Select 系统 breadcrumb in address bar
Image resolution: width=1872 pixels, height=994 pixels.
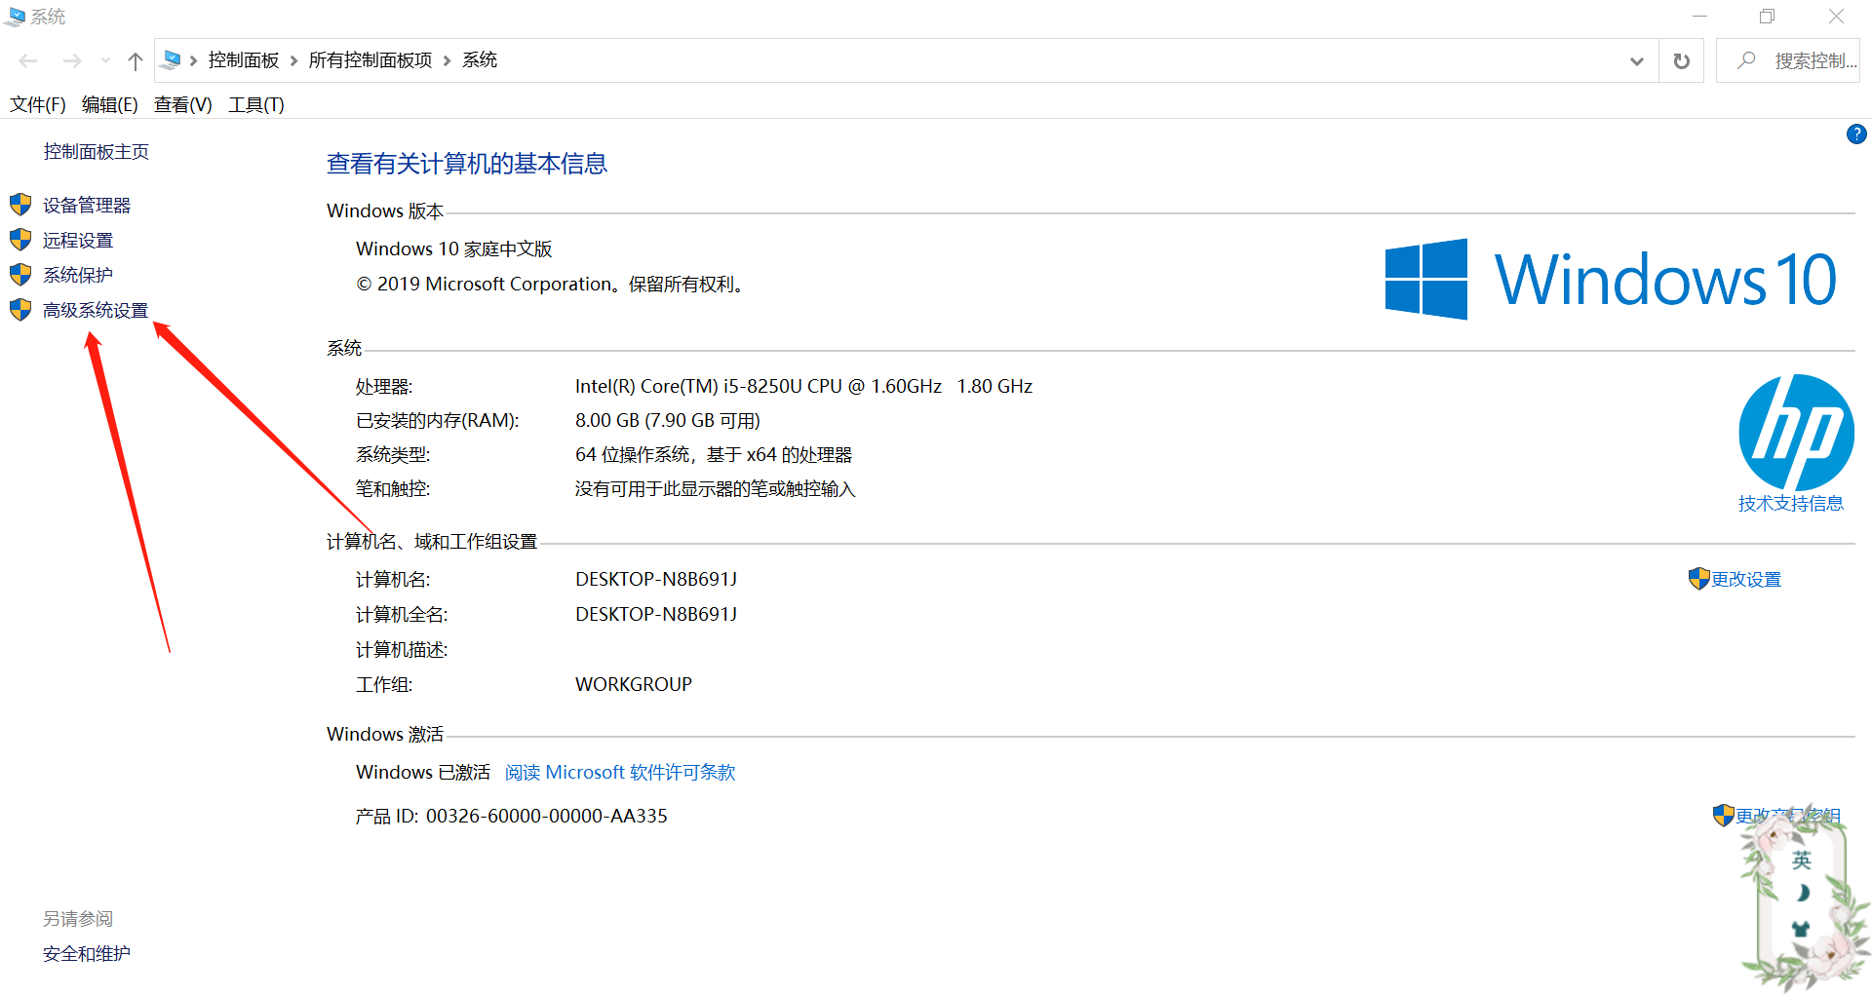point(480,60)
